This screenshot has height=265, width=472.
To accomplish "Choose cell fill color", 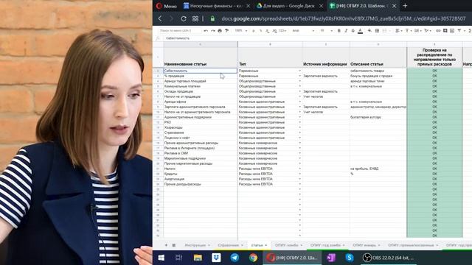I will point(369,31).
